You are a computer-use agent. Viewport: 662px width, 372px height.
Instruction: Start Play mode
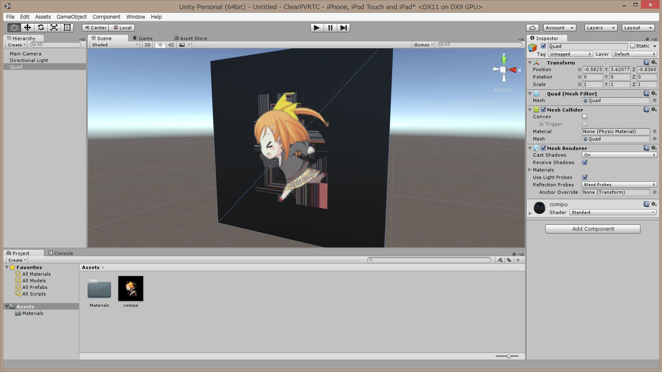pyautogui.click(x=317, y=28)
